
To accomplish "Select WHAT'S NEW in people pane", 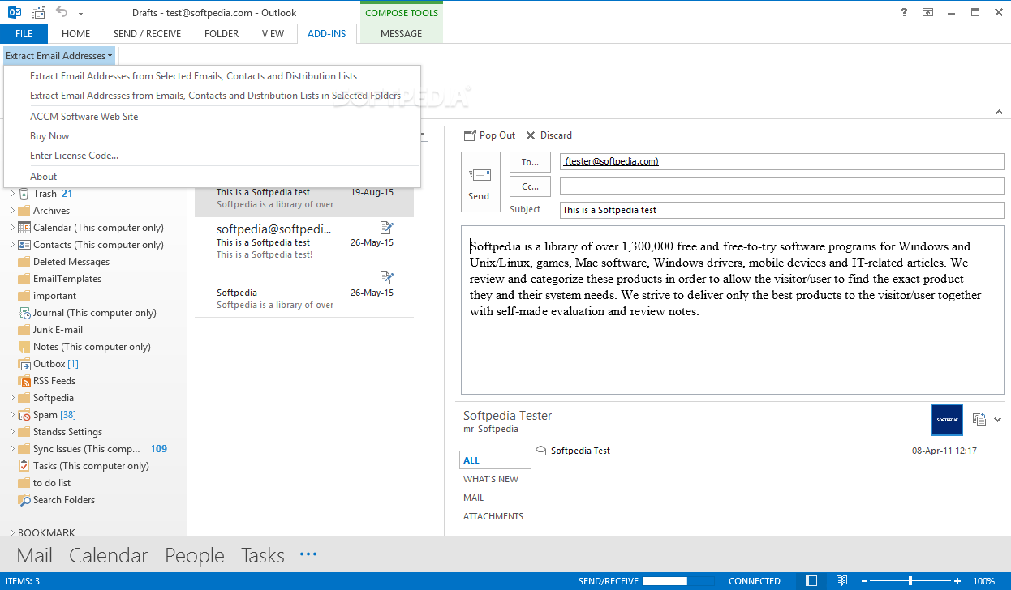I will 491,479.
